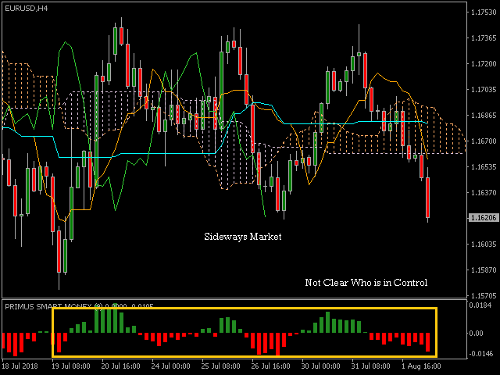Click the current price tag 1.16206
This screenshot has height=375, width=500.
pos(484,218)
